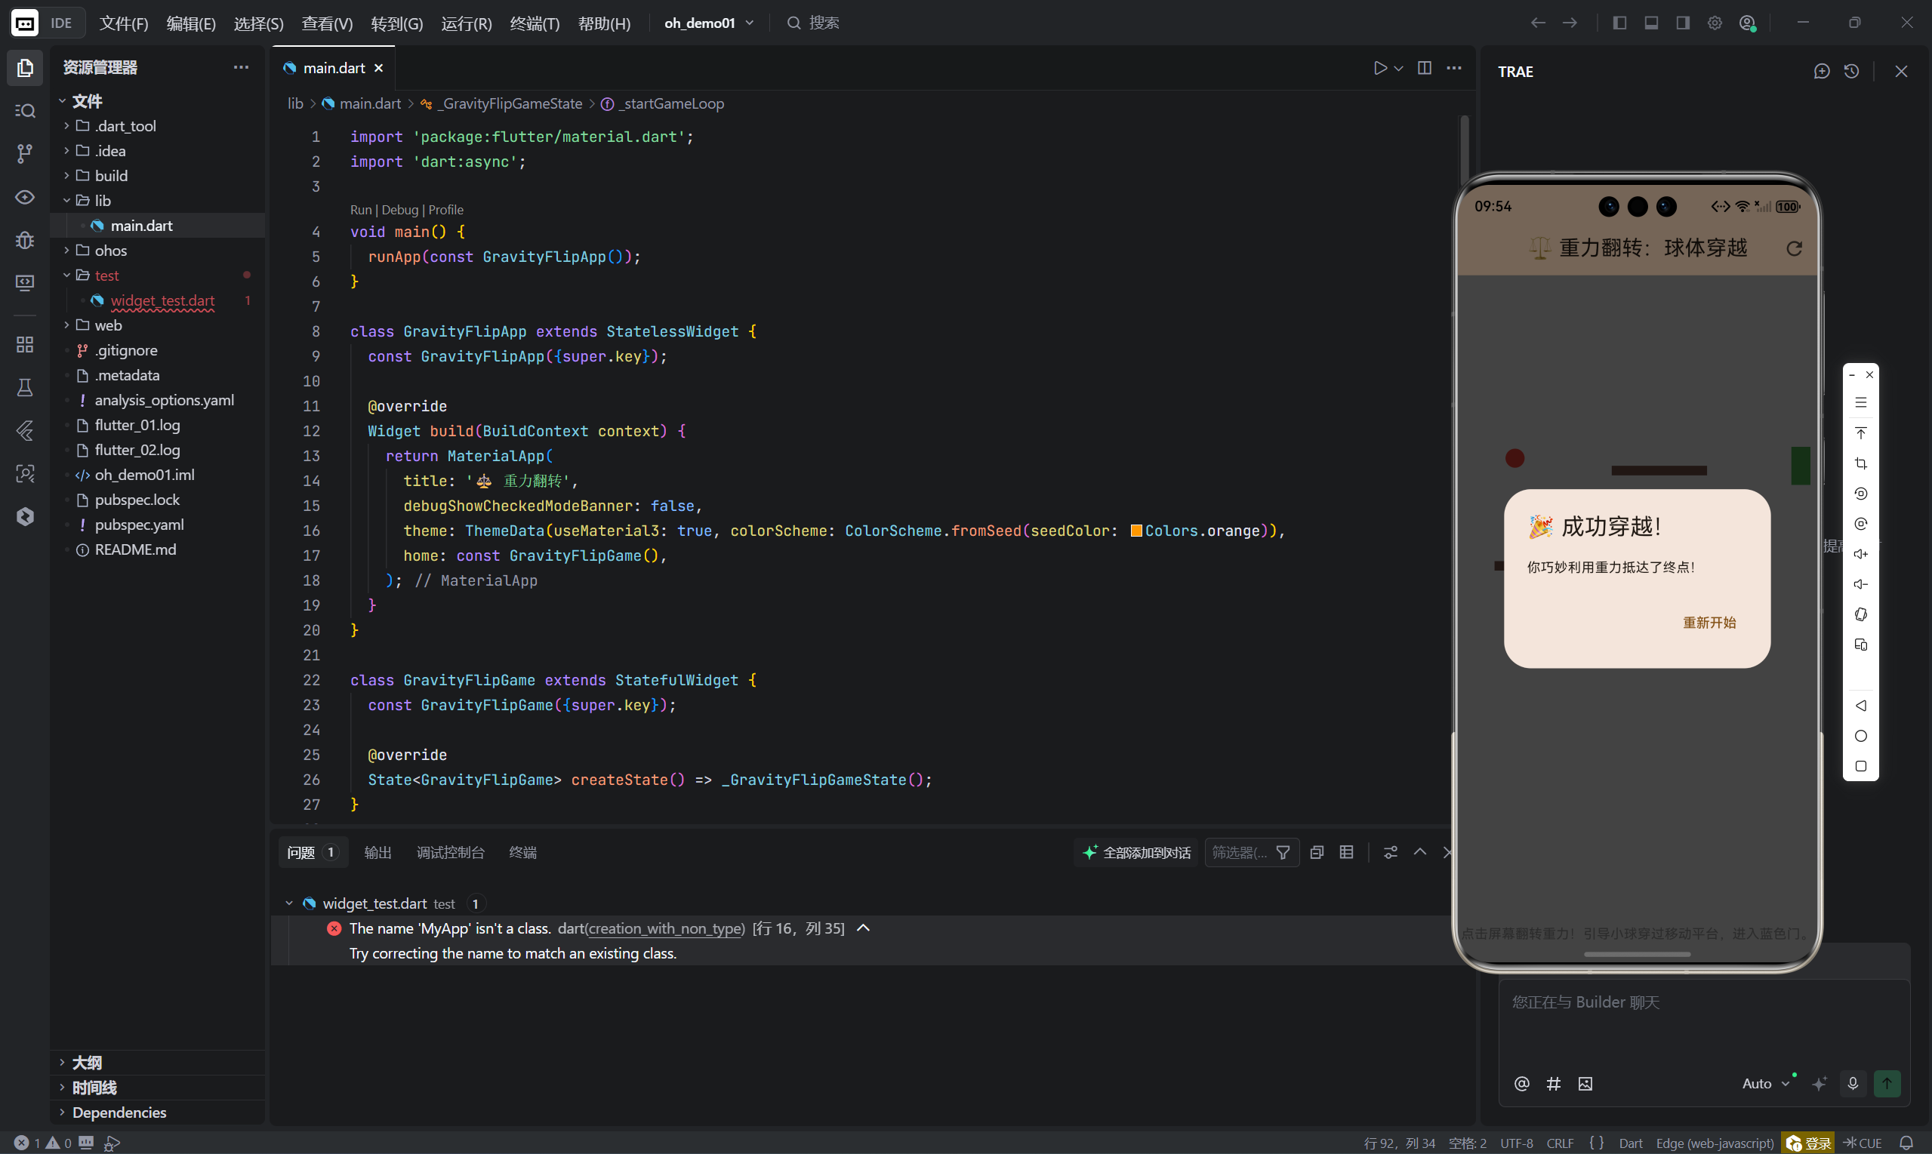The width and height of the screenshot is (1932, 1154).
Task: Toggle the primary sidebar layout icon
Action: pos(1619,23)
